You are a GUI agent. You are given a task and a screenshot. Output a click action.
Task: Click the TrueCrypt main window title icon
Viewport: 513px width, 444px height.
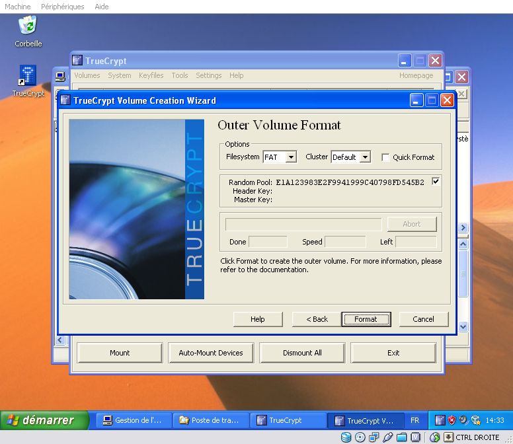(x=77, y=60)
